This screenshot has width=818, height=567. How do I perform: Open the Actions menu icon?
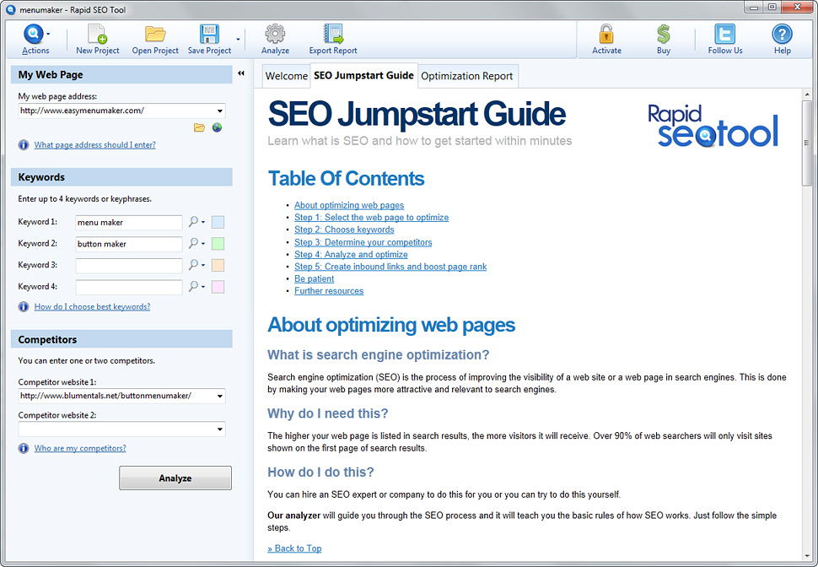click(34, 34)
